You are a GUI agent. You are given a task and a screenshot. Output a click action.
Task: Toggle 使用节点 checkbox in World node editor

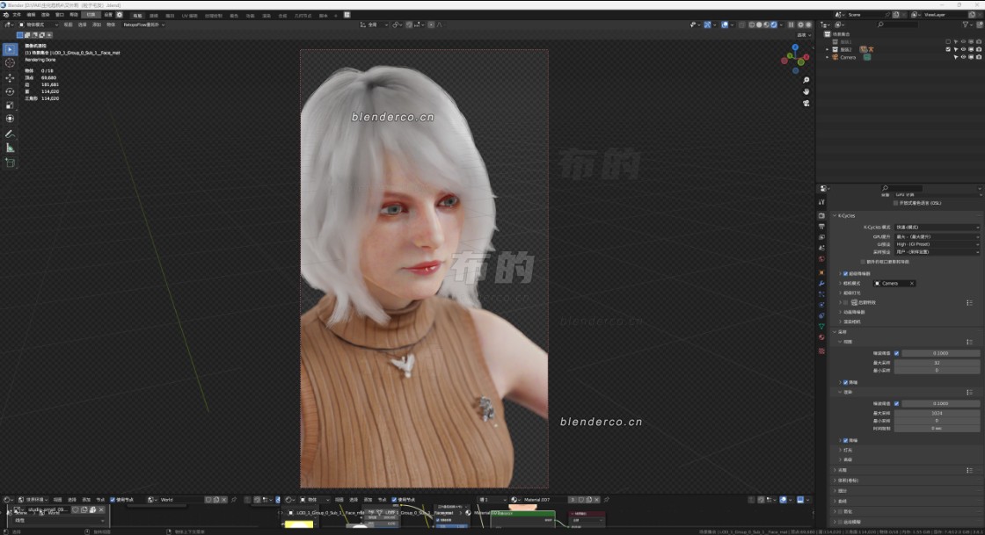click(113, 500)
